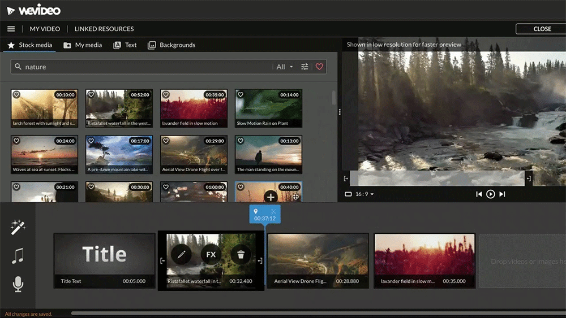The image size is (566, 318).
Task: Open the music note audio track
Action: pyautogui.click(x=18, y=256)
